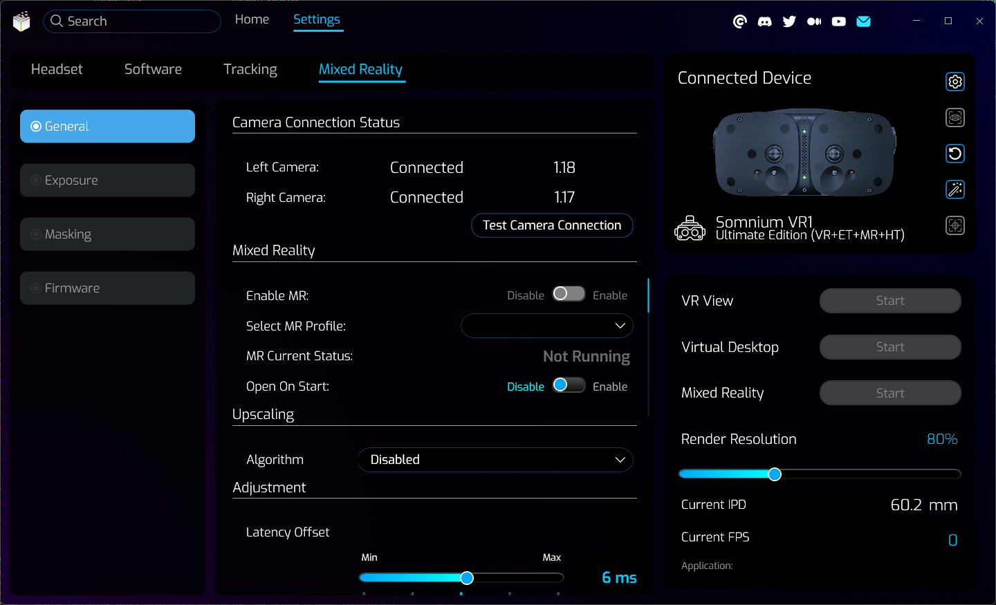The image size is (996, 605).
Task: Select the Exposure option in the sidebar
Action: pyautogui.click(x=107, y=180)
